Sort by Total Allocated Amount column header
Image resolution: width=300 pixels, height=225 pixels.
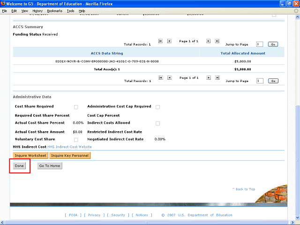pyautogui.click(x=243, y=53)
